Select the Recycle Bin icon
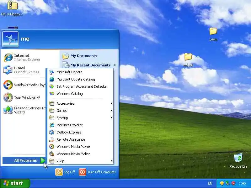 [238, 161]
